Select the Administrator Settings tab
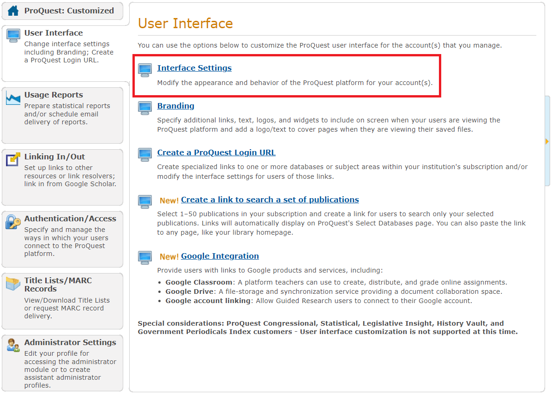The width and height of the screenshot is (552, 395). point(70,342)
